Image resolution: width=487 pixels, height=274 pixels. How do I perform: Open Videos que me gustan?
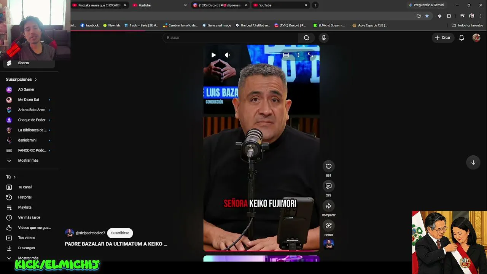tap(29, 228)
